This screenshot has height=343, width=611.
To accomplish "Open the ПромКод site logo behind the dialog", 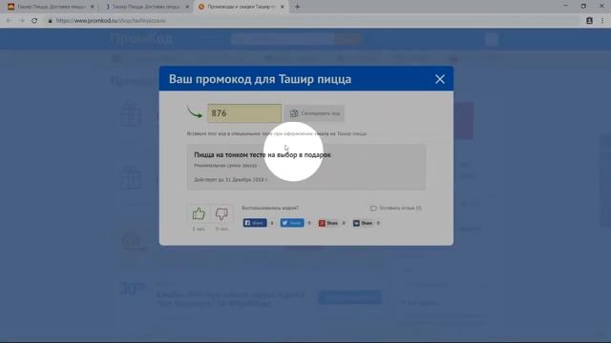I will pyautogui.click(x=141, y=39).
